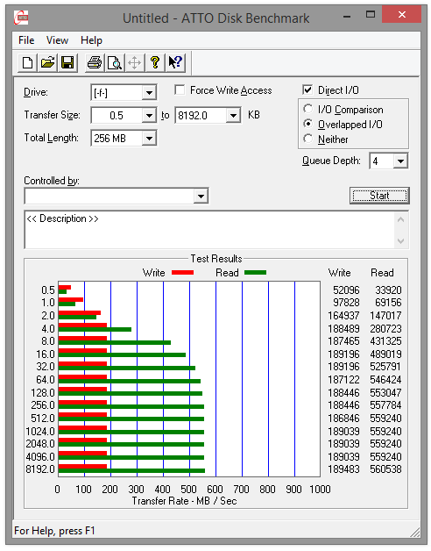Viewport: 431px width, 551px height.
Task: Click the 8192.0 row read value 560538
Action: pos(385,469)
